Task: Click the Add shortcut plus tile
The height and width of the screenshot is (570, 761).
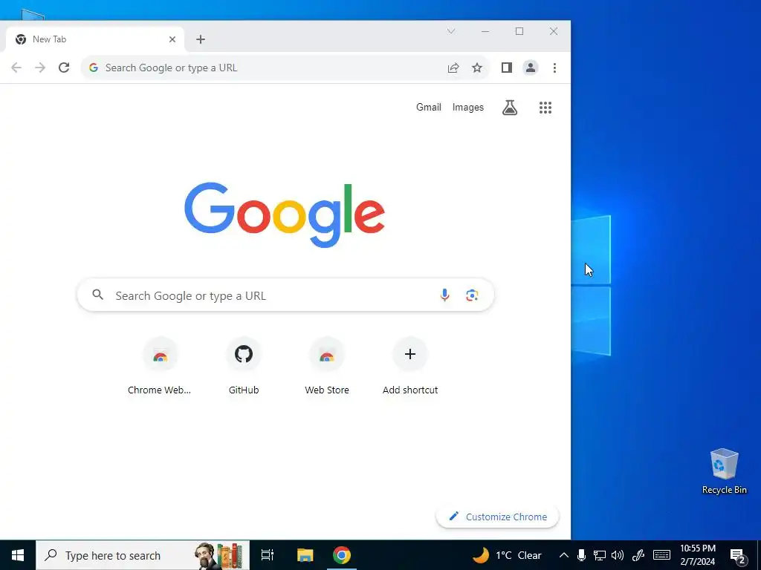Action: pos(410,367)
